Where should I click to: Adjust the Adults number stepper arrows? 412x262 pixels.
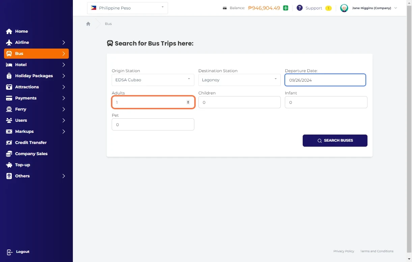[188, 102]
